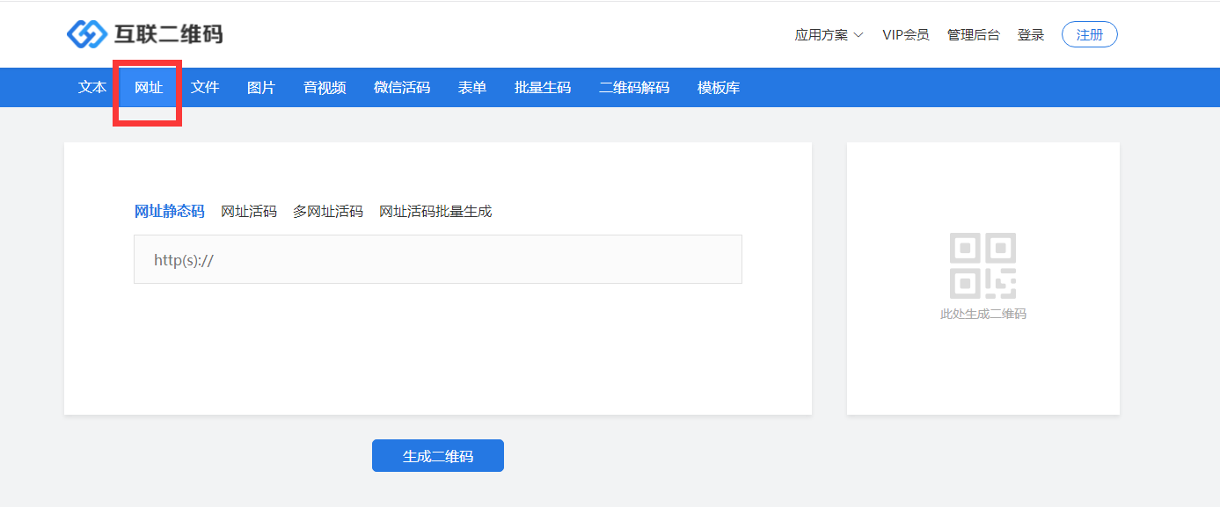This screenshot has height=507, width=1220.
Task: Click the 互联二维码 logo icon
Action: click(x=86, y=34)
